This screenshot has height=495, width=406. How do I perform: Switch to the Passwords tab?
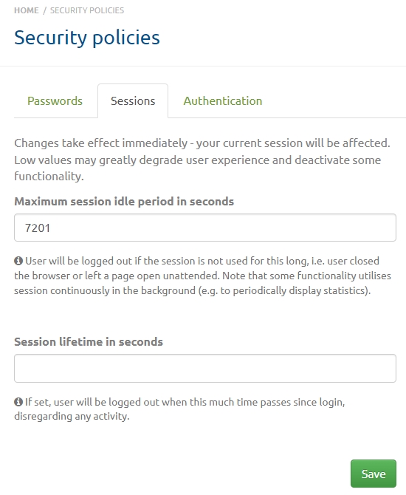tap(55, 101)
